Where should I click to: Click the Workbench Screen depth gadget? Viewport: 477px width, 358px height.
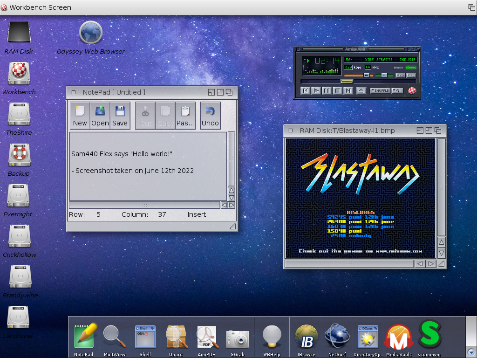point(471,7)
